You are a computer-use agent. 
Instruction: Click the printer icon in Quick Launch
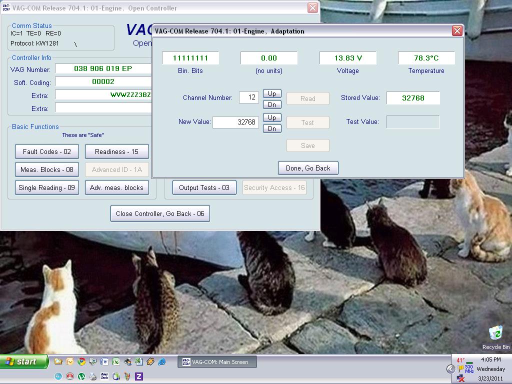[93, 376]
